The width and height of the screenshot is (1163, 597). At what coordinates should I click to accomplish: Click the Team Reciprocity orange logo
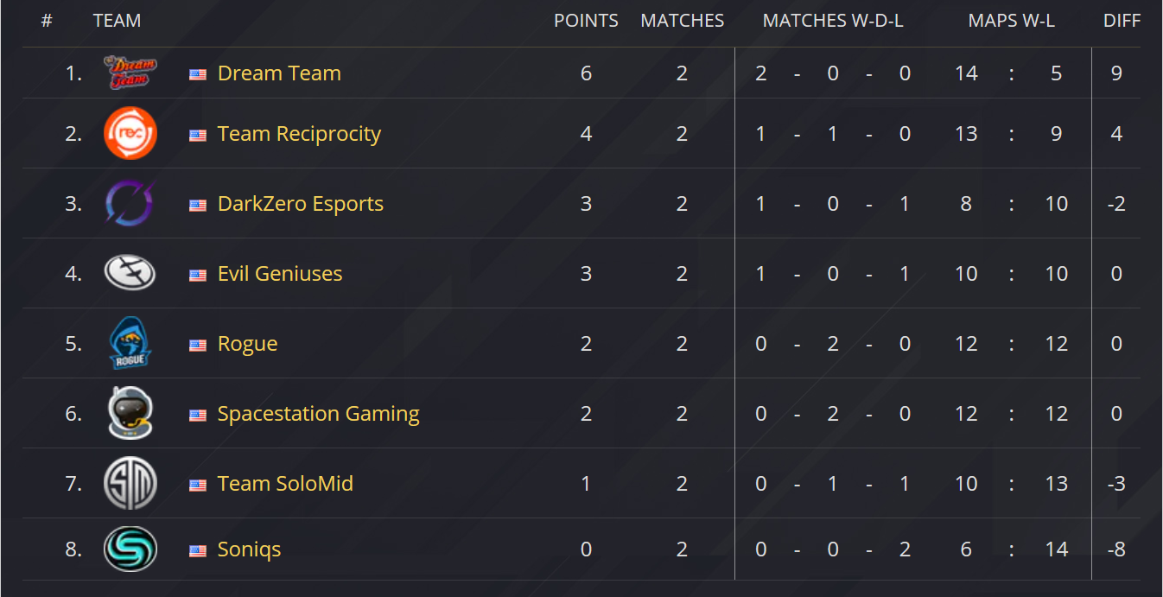tap(130, 134)
